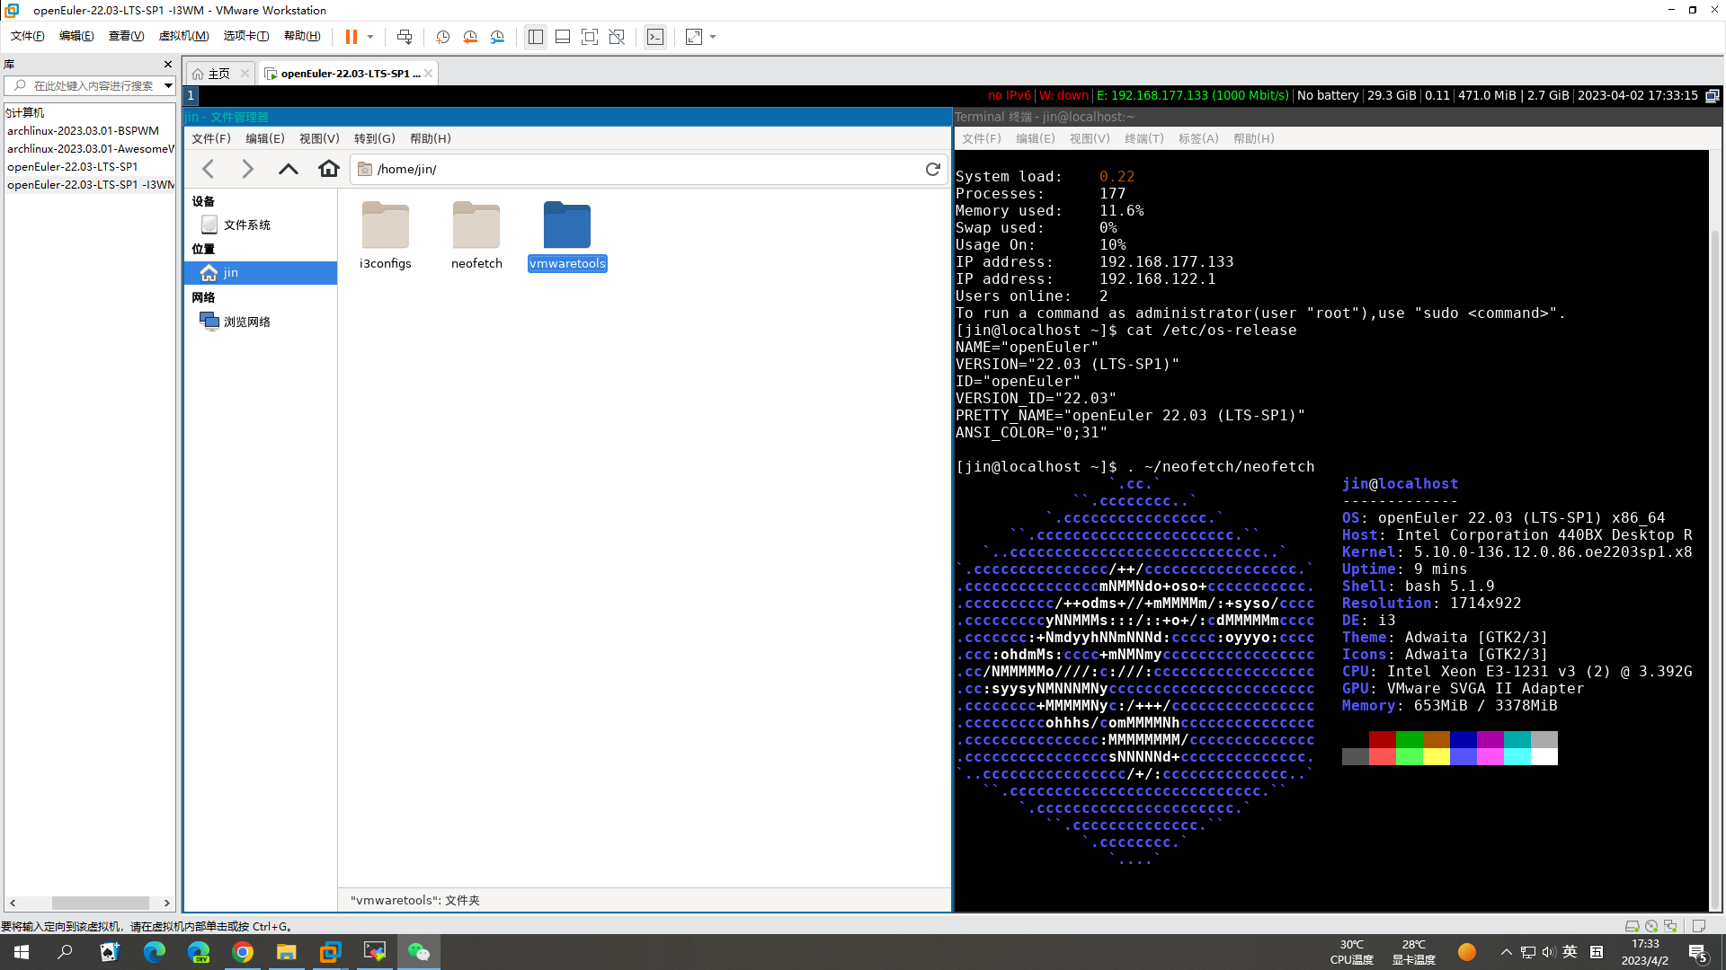Toggle the thumbnail bar view
The image size is (1726, 970).
[563, 37]
